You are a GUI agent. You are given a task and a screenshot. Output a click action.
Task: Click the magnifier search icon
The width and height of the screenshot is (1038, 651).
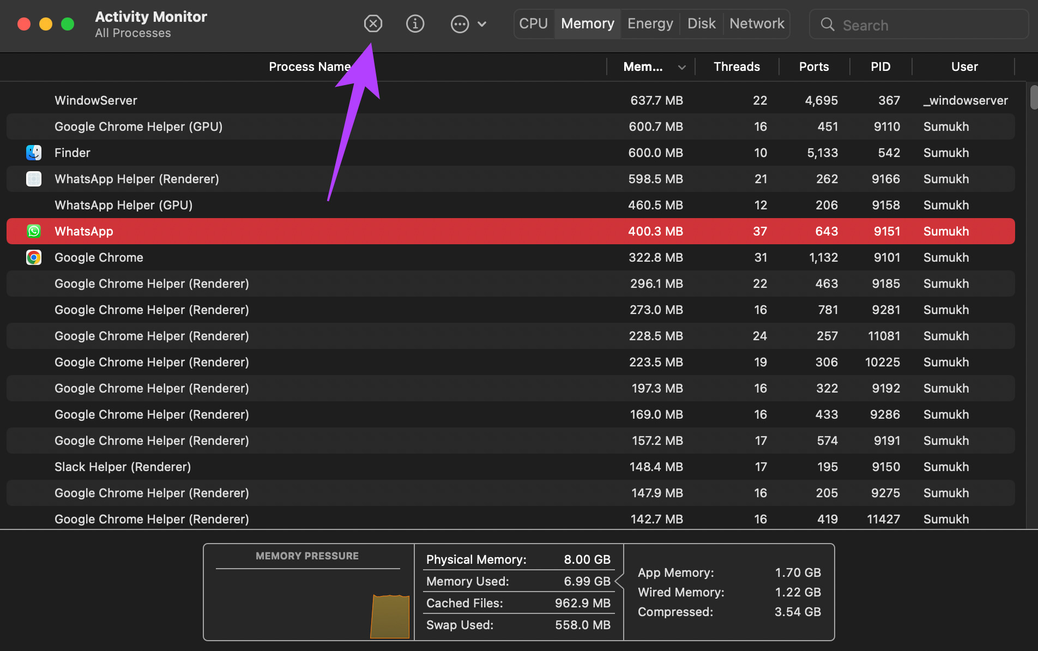click(x=828, y=25)
